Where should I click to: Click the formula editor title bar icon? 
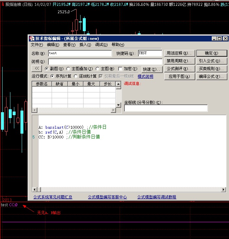(32, 38)
